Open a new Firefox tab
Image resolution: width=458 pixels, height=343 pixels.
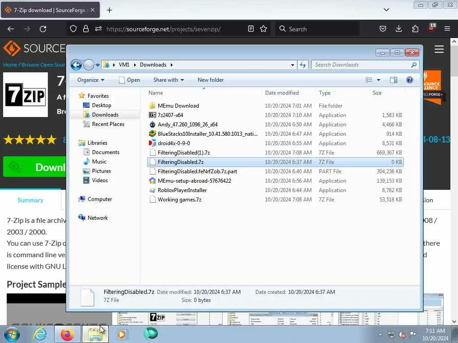(109, 10)
